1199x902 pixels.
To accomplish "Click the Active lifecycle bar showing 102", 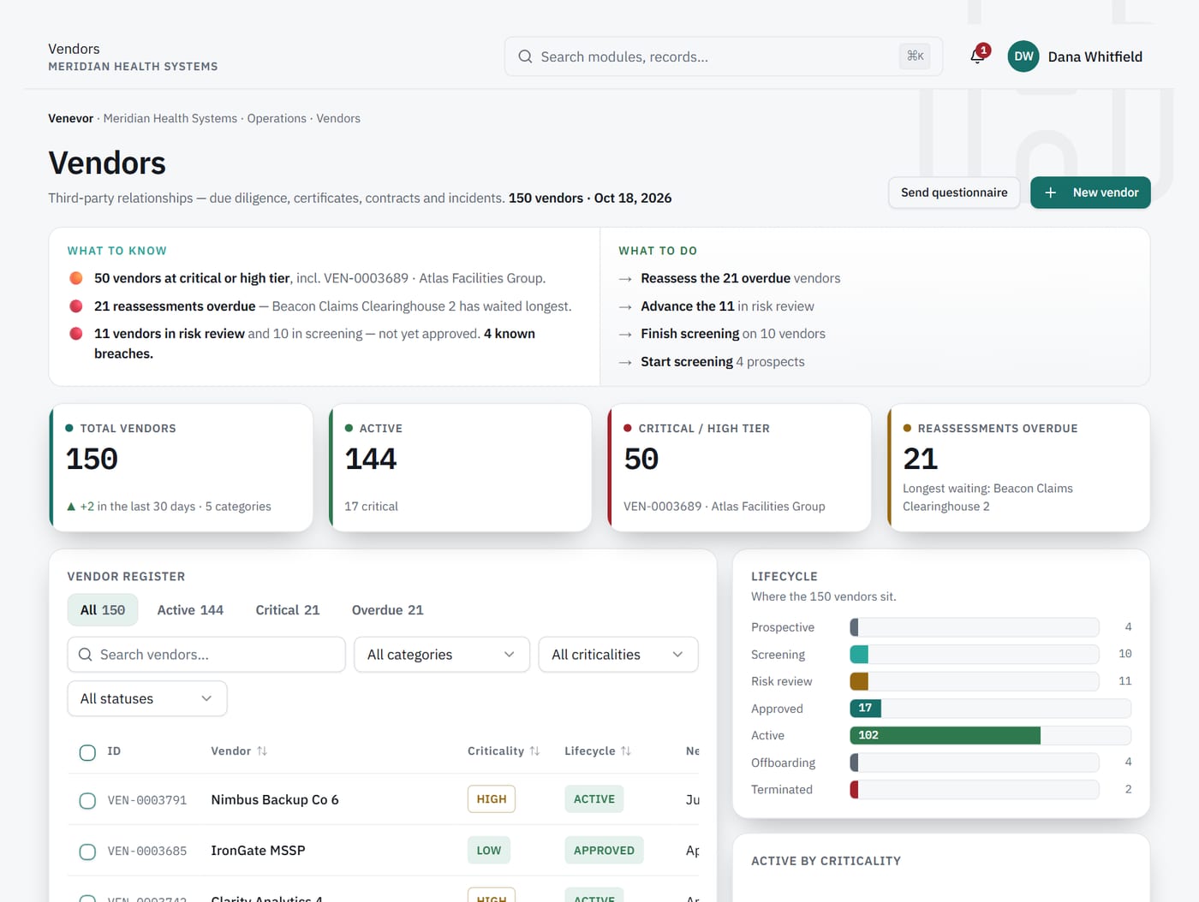I will coord(945,735).
